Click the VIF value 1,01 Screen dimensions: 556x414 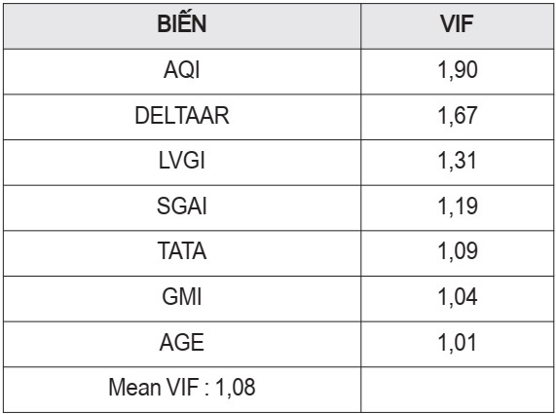click(458, 342)
